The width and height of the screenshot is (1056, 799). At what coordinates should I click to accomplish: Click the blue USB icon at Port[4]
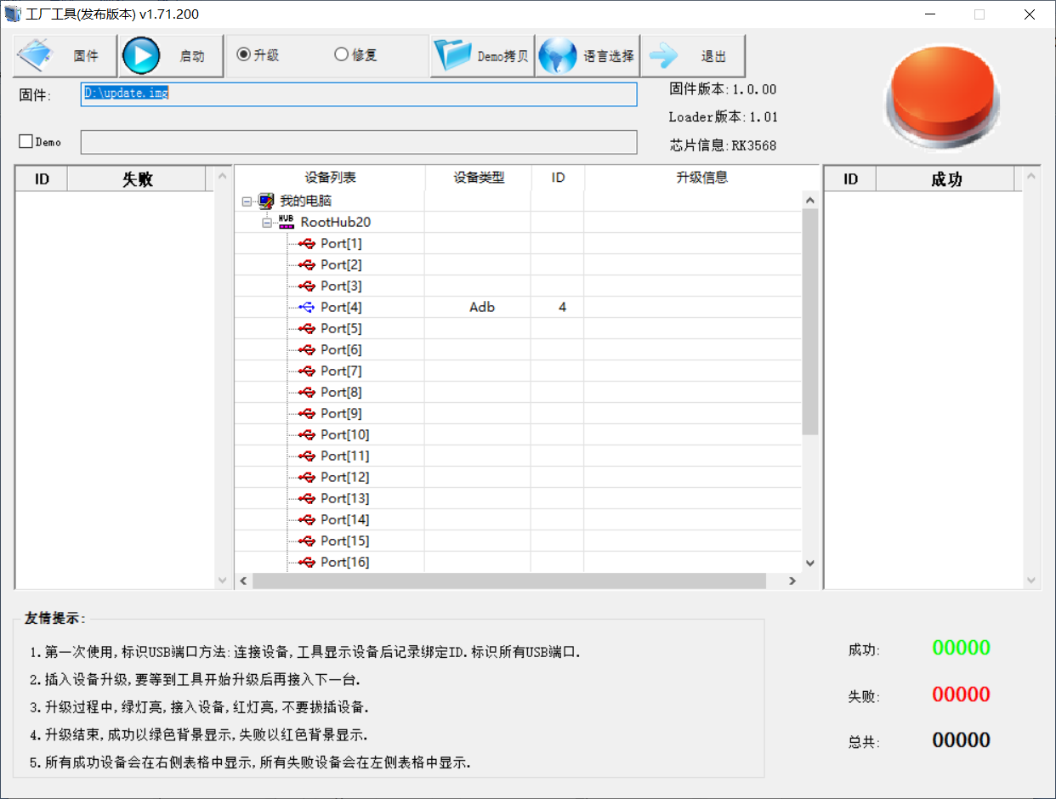coord(307,307)
